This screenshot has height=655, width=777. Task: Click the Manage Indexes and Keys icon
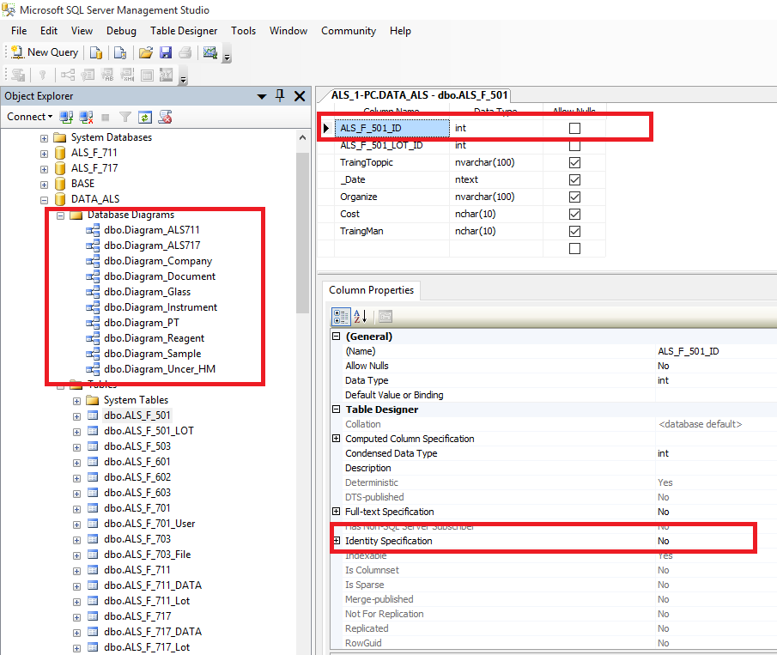88,75
